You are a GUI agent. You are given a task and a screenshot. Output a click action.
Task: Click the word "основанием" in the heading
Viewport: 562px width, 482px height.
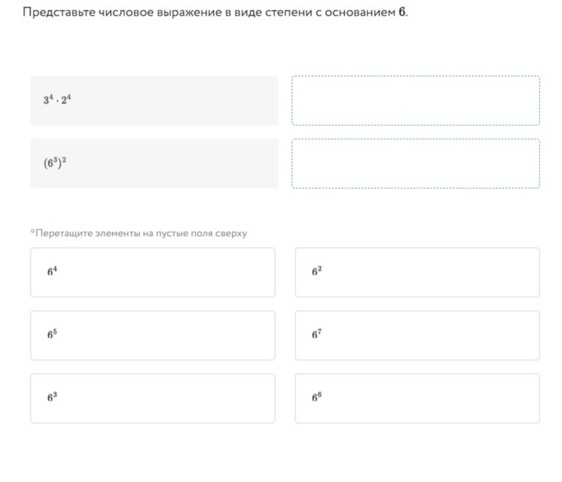point(360,12)
